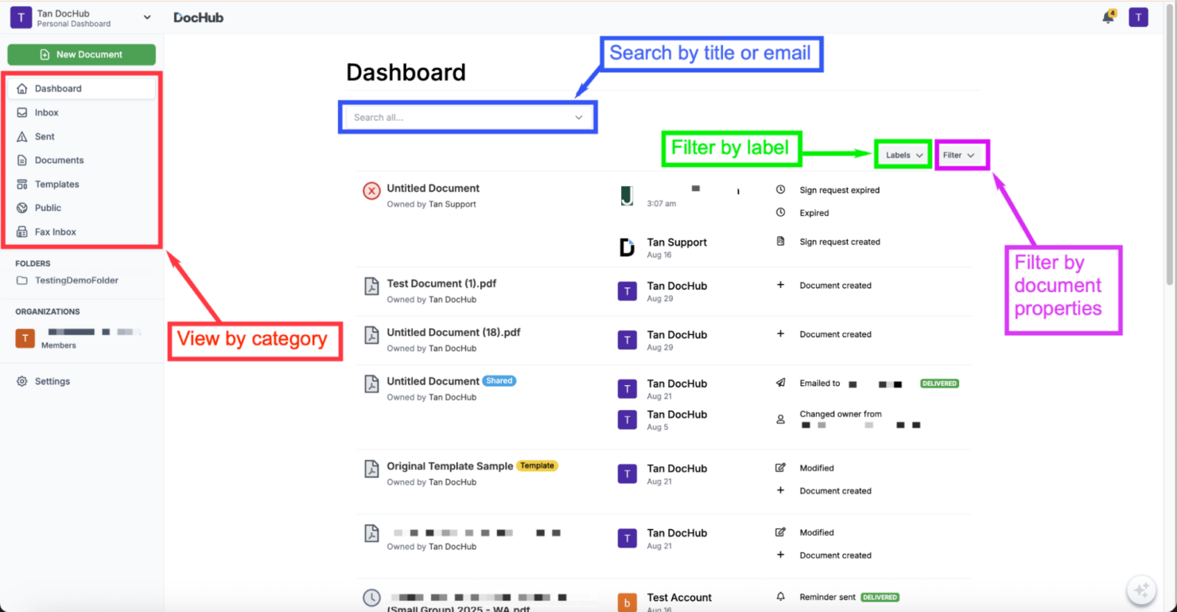The width and height of the screenshot is (1177, 612).
Task: Open the Public section
Action: (x=49, y=208)
